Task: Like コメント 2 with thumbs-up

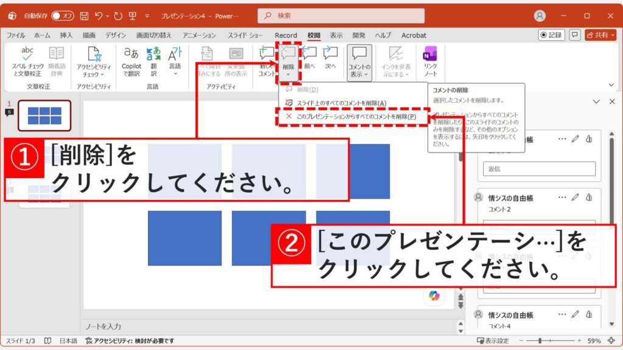Action: 589,197
